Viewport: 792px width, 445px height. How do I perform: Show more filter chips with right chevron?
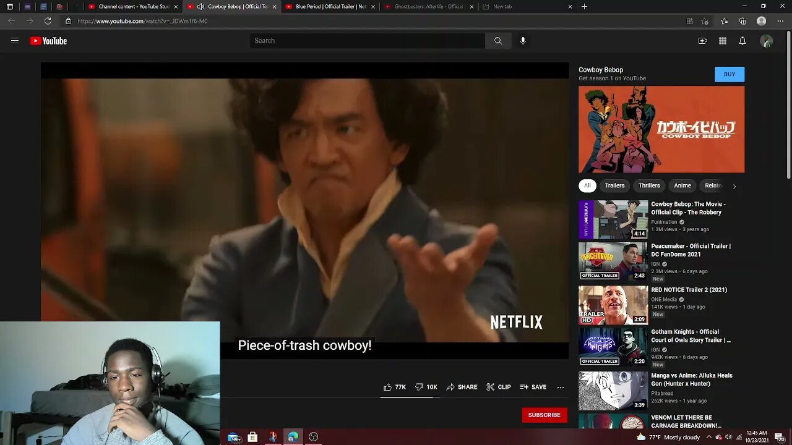(x=734, y=186)
